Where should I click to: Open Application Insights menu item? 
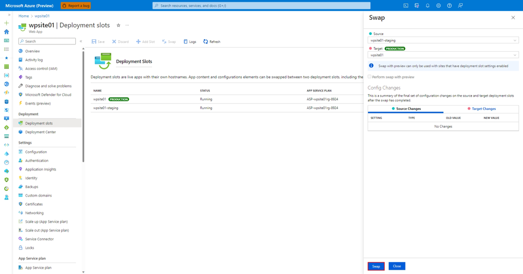(41, 169)
